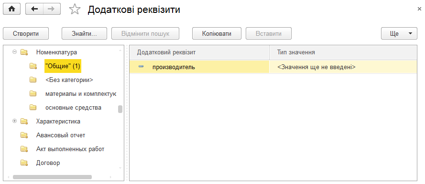Click the Копіювати button
The image size is (425, 184).
217,33
